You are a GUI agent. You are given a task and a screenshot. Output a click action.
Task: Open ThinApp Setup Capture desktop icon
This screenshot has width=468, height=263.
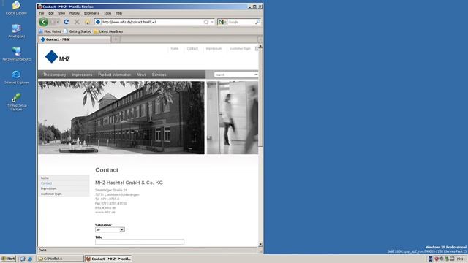16,102
